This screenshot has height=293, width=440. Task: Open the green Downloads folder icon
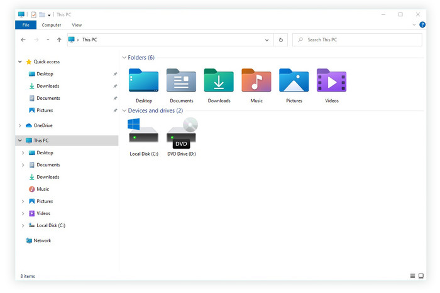tap(219, 82)
